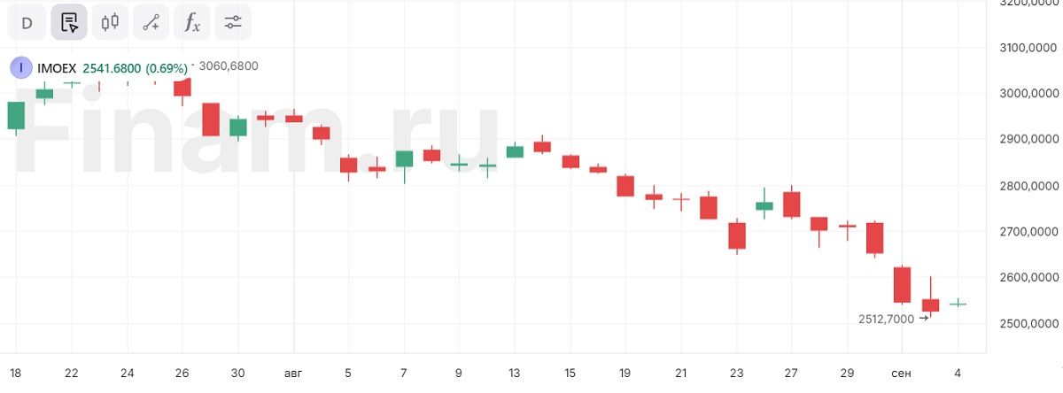Screen dimensions: 1063x393
Task: Click the IMOEX ticker name
Action: 57,68
